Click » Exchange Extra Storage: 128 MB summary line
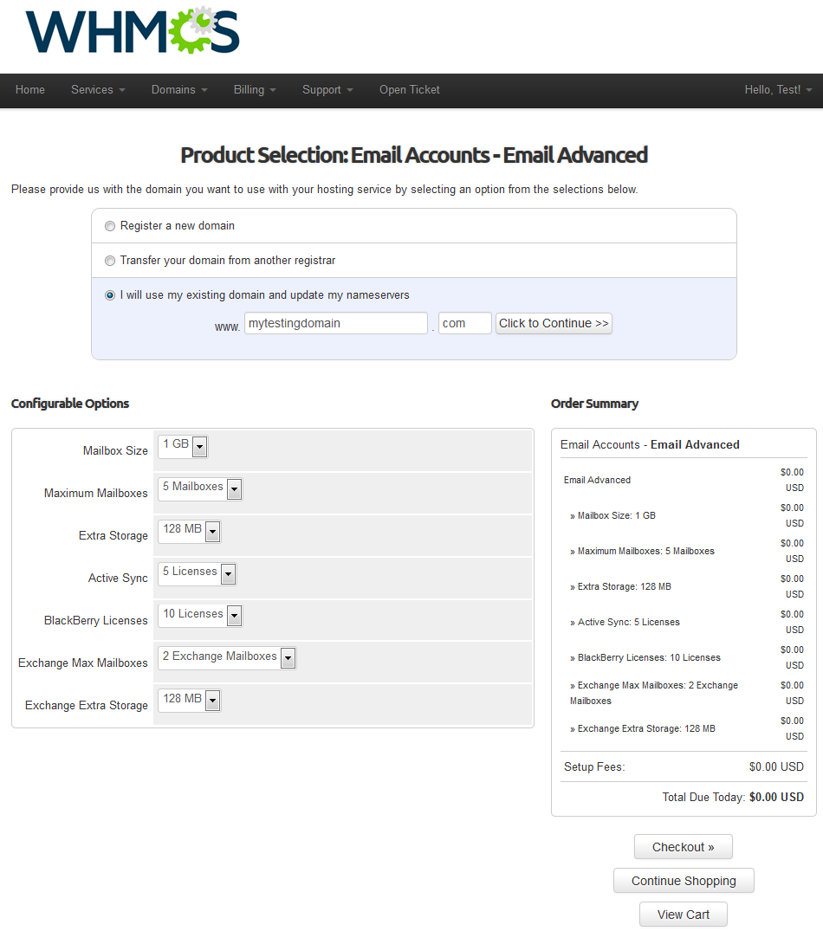 coord(643,729)
